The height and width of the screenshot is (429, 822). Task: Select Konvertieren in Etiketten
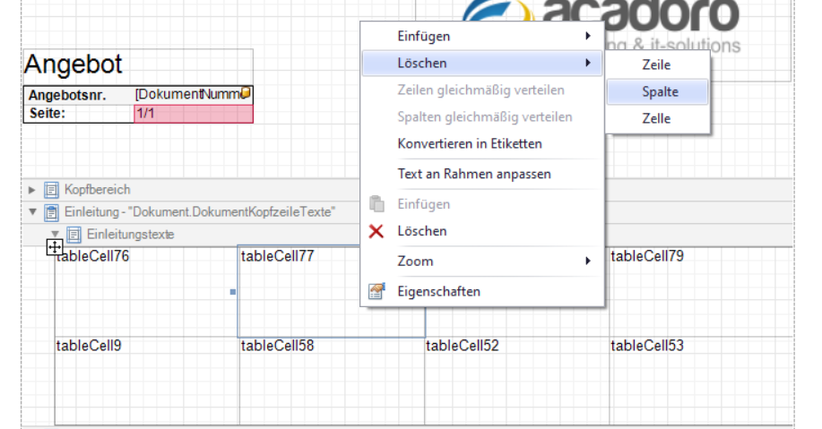469,143
